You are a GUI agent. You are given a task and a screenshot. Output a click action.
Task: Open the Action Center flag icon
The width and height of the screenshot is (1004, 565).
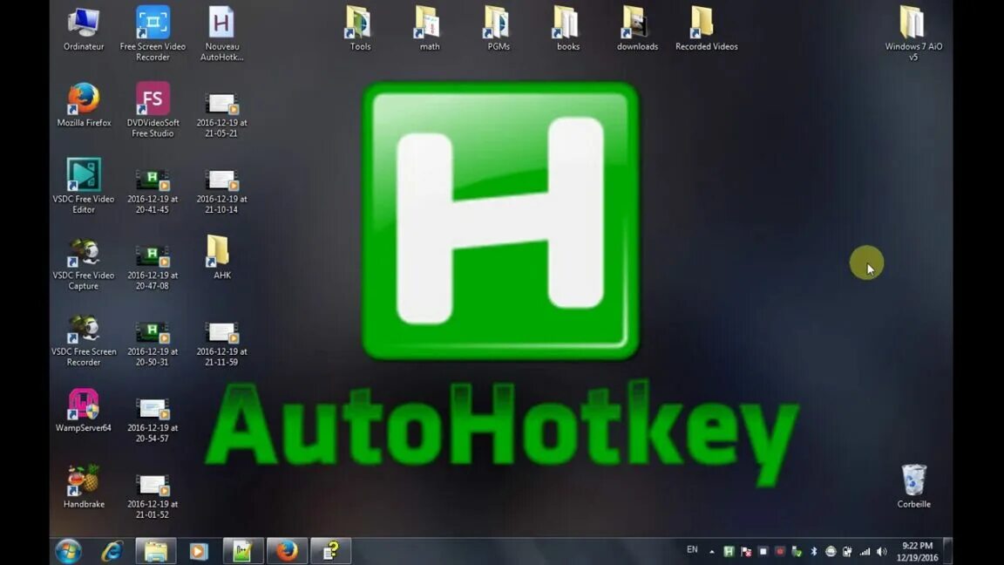point(746,552)
